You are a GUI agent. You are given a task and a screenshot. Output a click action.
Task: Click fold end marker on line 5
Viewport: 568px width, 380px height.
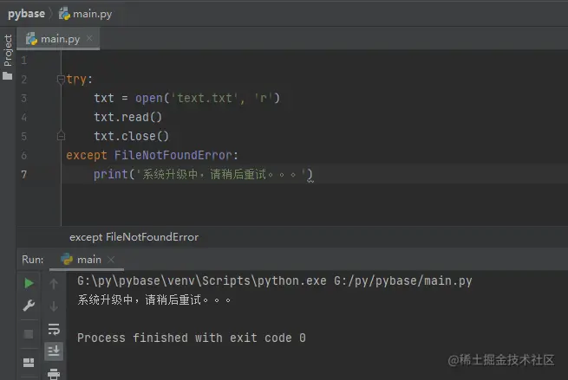tap(61, 136)
